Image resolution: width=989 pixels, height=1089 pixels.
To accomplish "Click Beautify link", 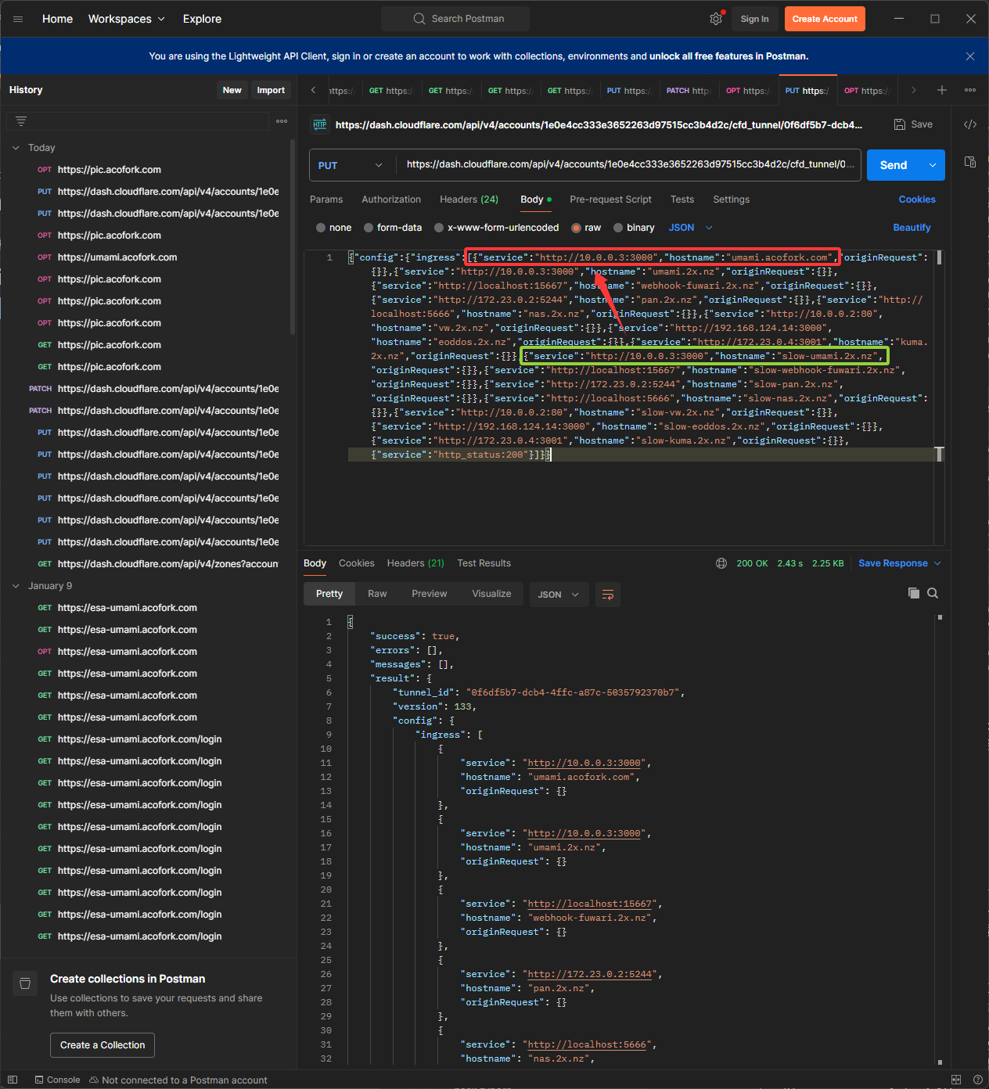I will (x=912, y=228).
